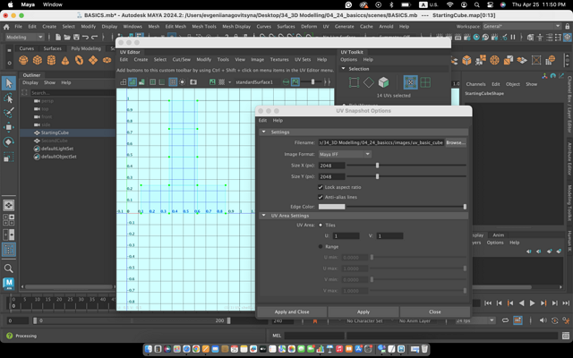Create a polygon plane from the shelf

click(x=93, y=60)
